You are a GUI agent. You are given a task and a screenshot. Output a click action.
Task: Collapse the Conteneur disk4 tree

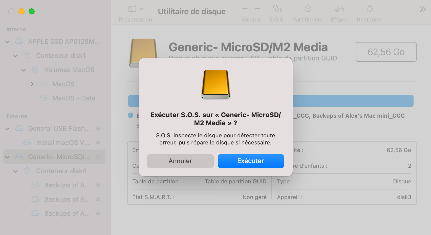click(15, 171)
